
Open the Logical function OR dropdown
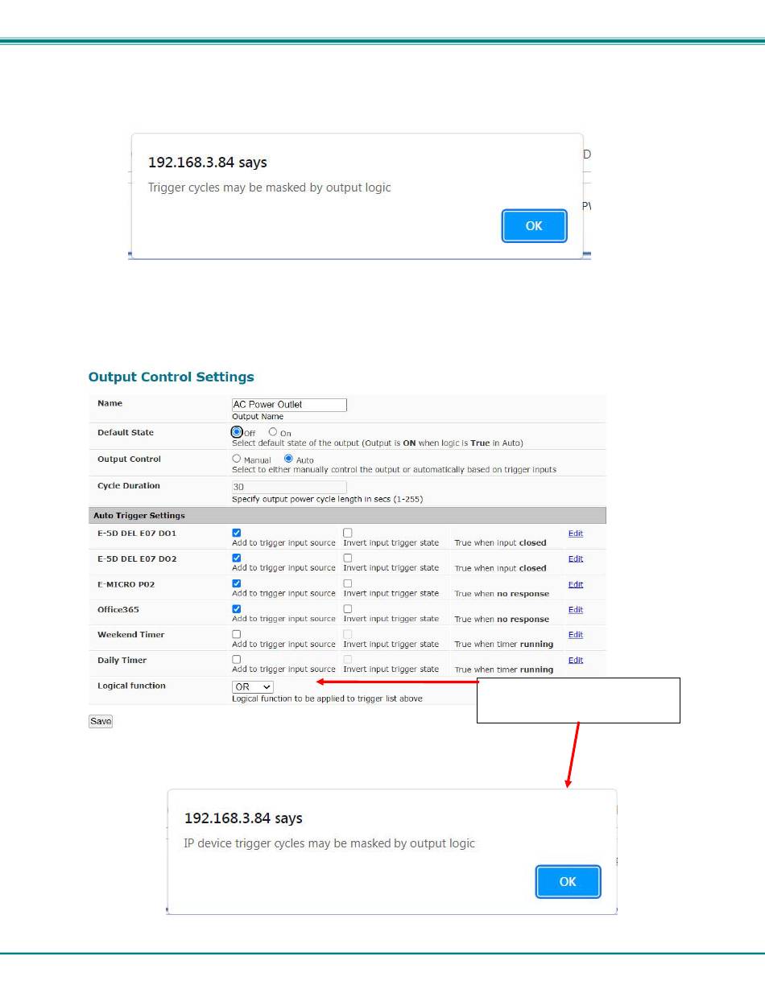tap(253, 687)
